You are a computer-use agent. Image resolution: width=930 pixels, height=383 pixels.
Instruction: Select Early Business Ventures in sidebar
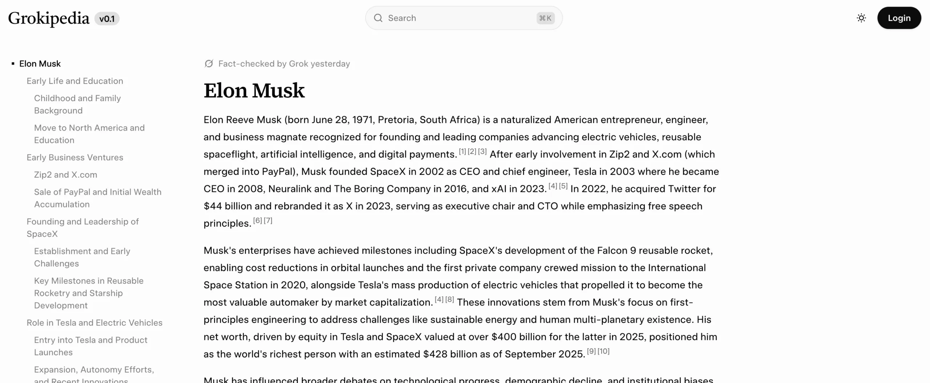tap(75, 157)
